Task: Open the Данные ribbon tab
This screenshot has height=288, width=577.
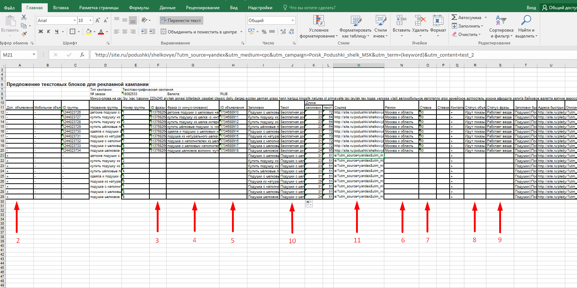Action: click(167, 8)
